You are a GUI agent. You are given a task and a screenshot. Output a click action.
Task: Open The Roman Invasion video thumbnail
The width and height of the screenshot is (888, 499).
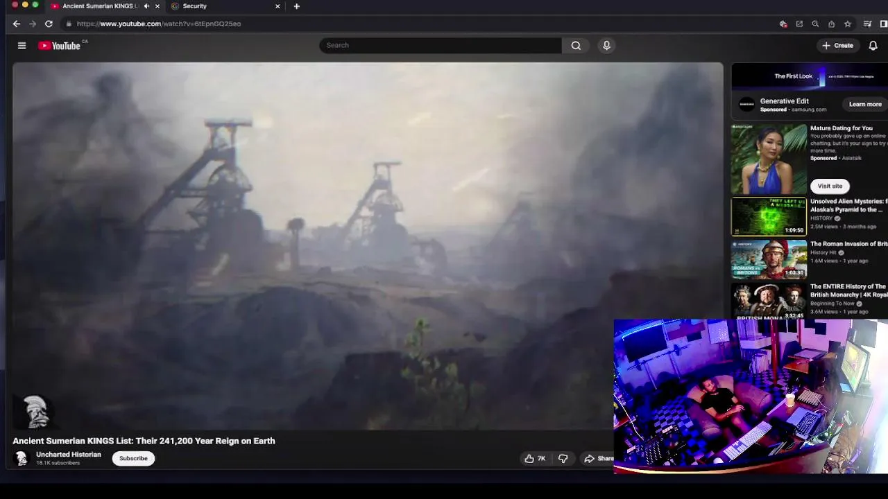click(x=769, y=259)
